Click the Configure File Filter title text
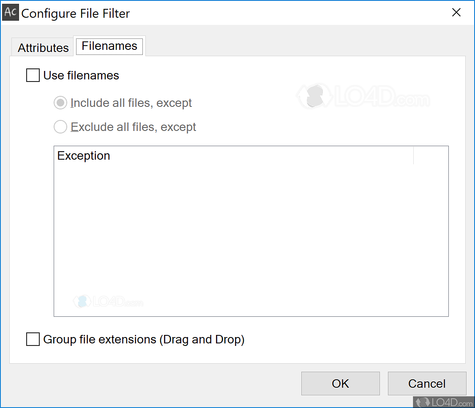Screen dimensions: 475x408 click(x=76, y=13)
